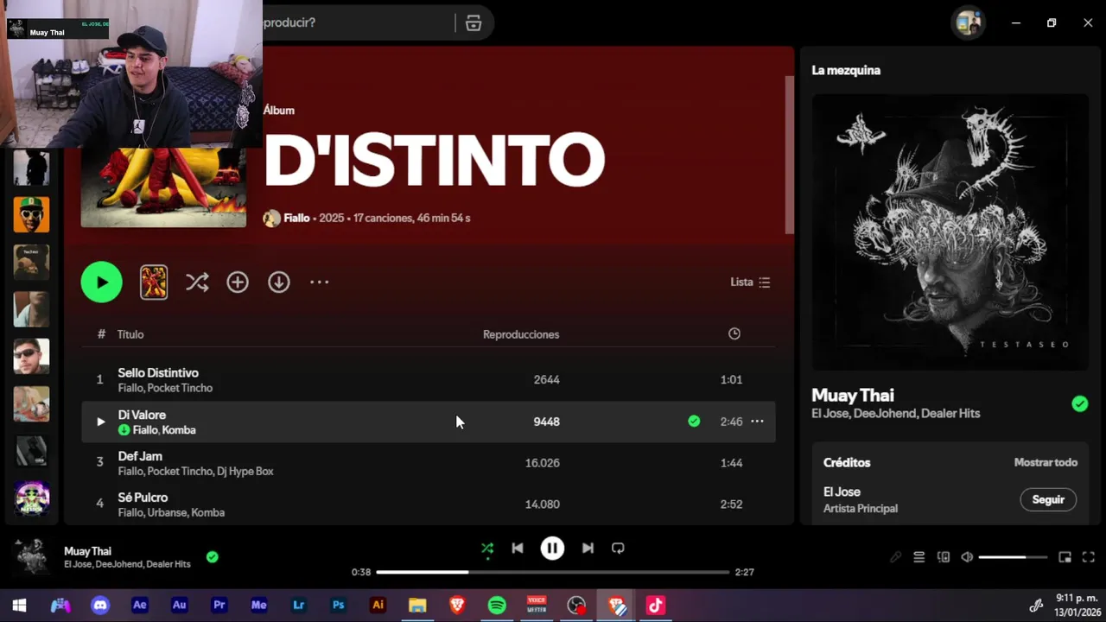Open the miniplayer
The image size is (1106, 622).
tap(1065, 557)
